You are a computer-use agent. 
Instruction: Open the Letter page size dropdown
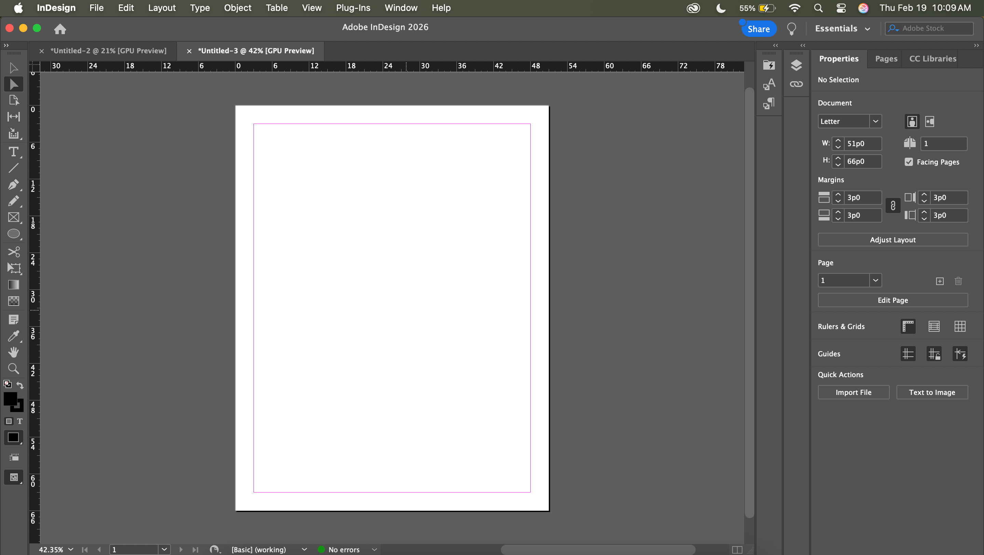(875, 122)
